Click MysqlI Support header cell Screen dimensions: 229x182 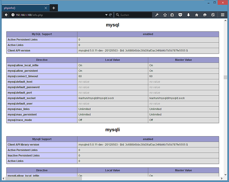click(42, 139)
